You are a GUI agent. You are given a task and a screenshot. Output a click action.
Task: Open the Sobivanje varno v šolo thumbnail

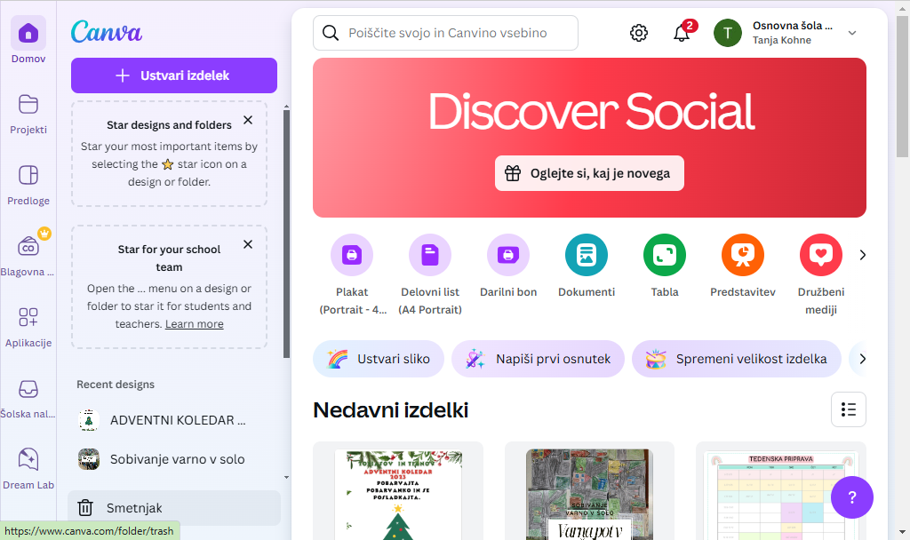[x=590, y=492]
